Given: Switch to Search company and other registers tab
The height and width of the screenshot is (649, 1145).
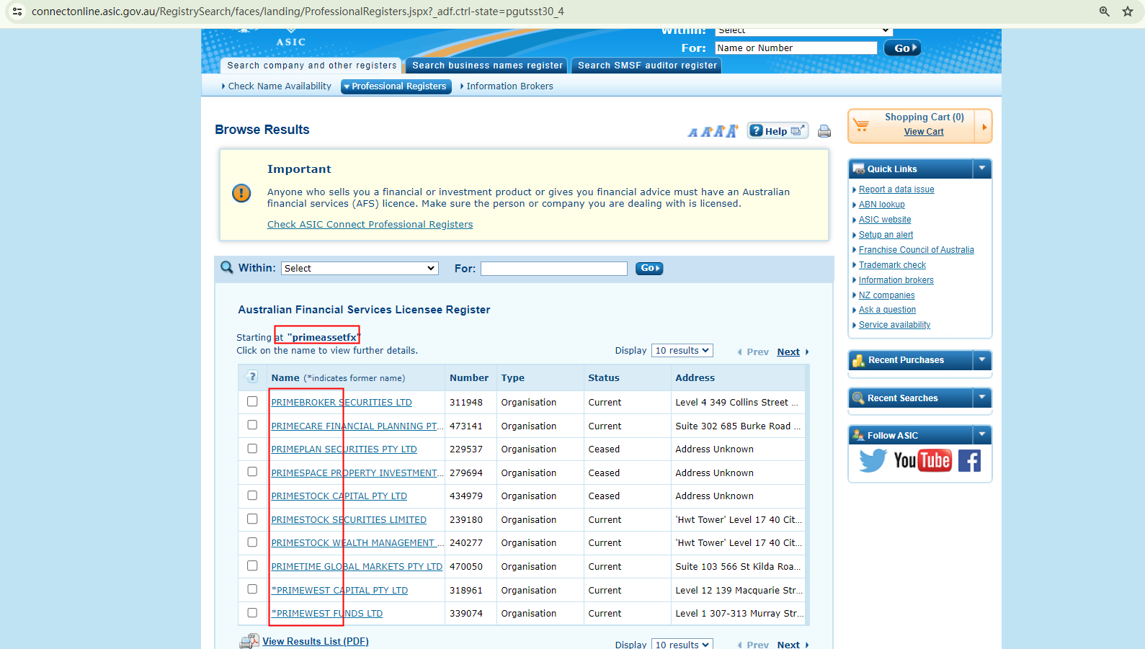Looking at the screenshot, I should (312, 66).
